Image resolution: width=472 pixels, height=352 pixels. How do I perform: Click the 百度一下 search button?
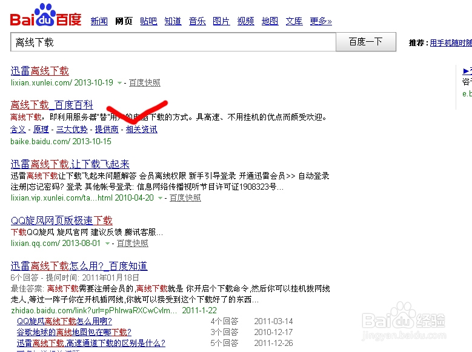click(366, 42)
